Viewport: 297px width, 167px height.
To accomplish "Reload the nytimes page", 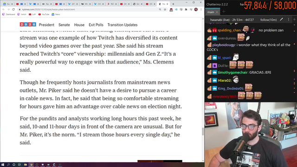I will click(13, 9).
